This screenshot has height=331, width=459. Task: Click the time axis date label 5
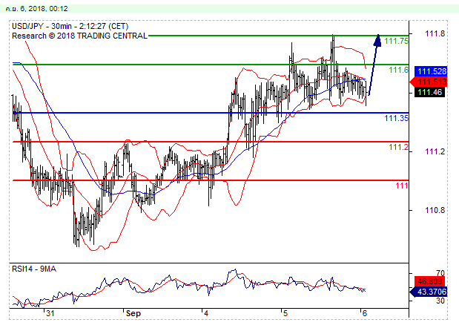285,313
